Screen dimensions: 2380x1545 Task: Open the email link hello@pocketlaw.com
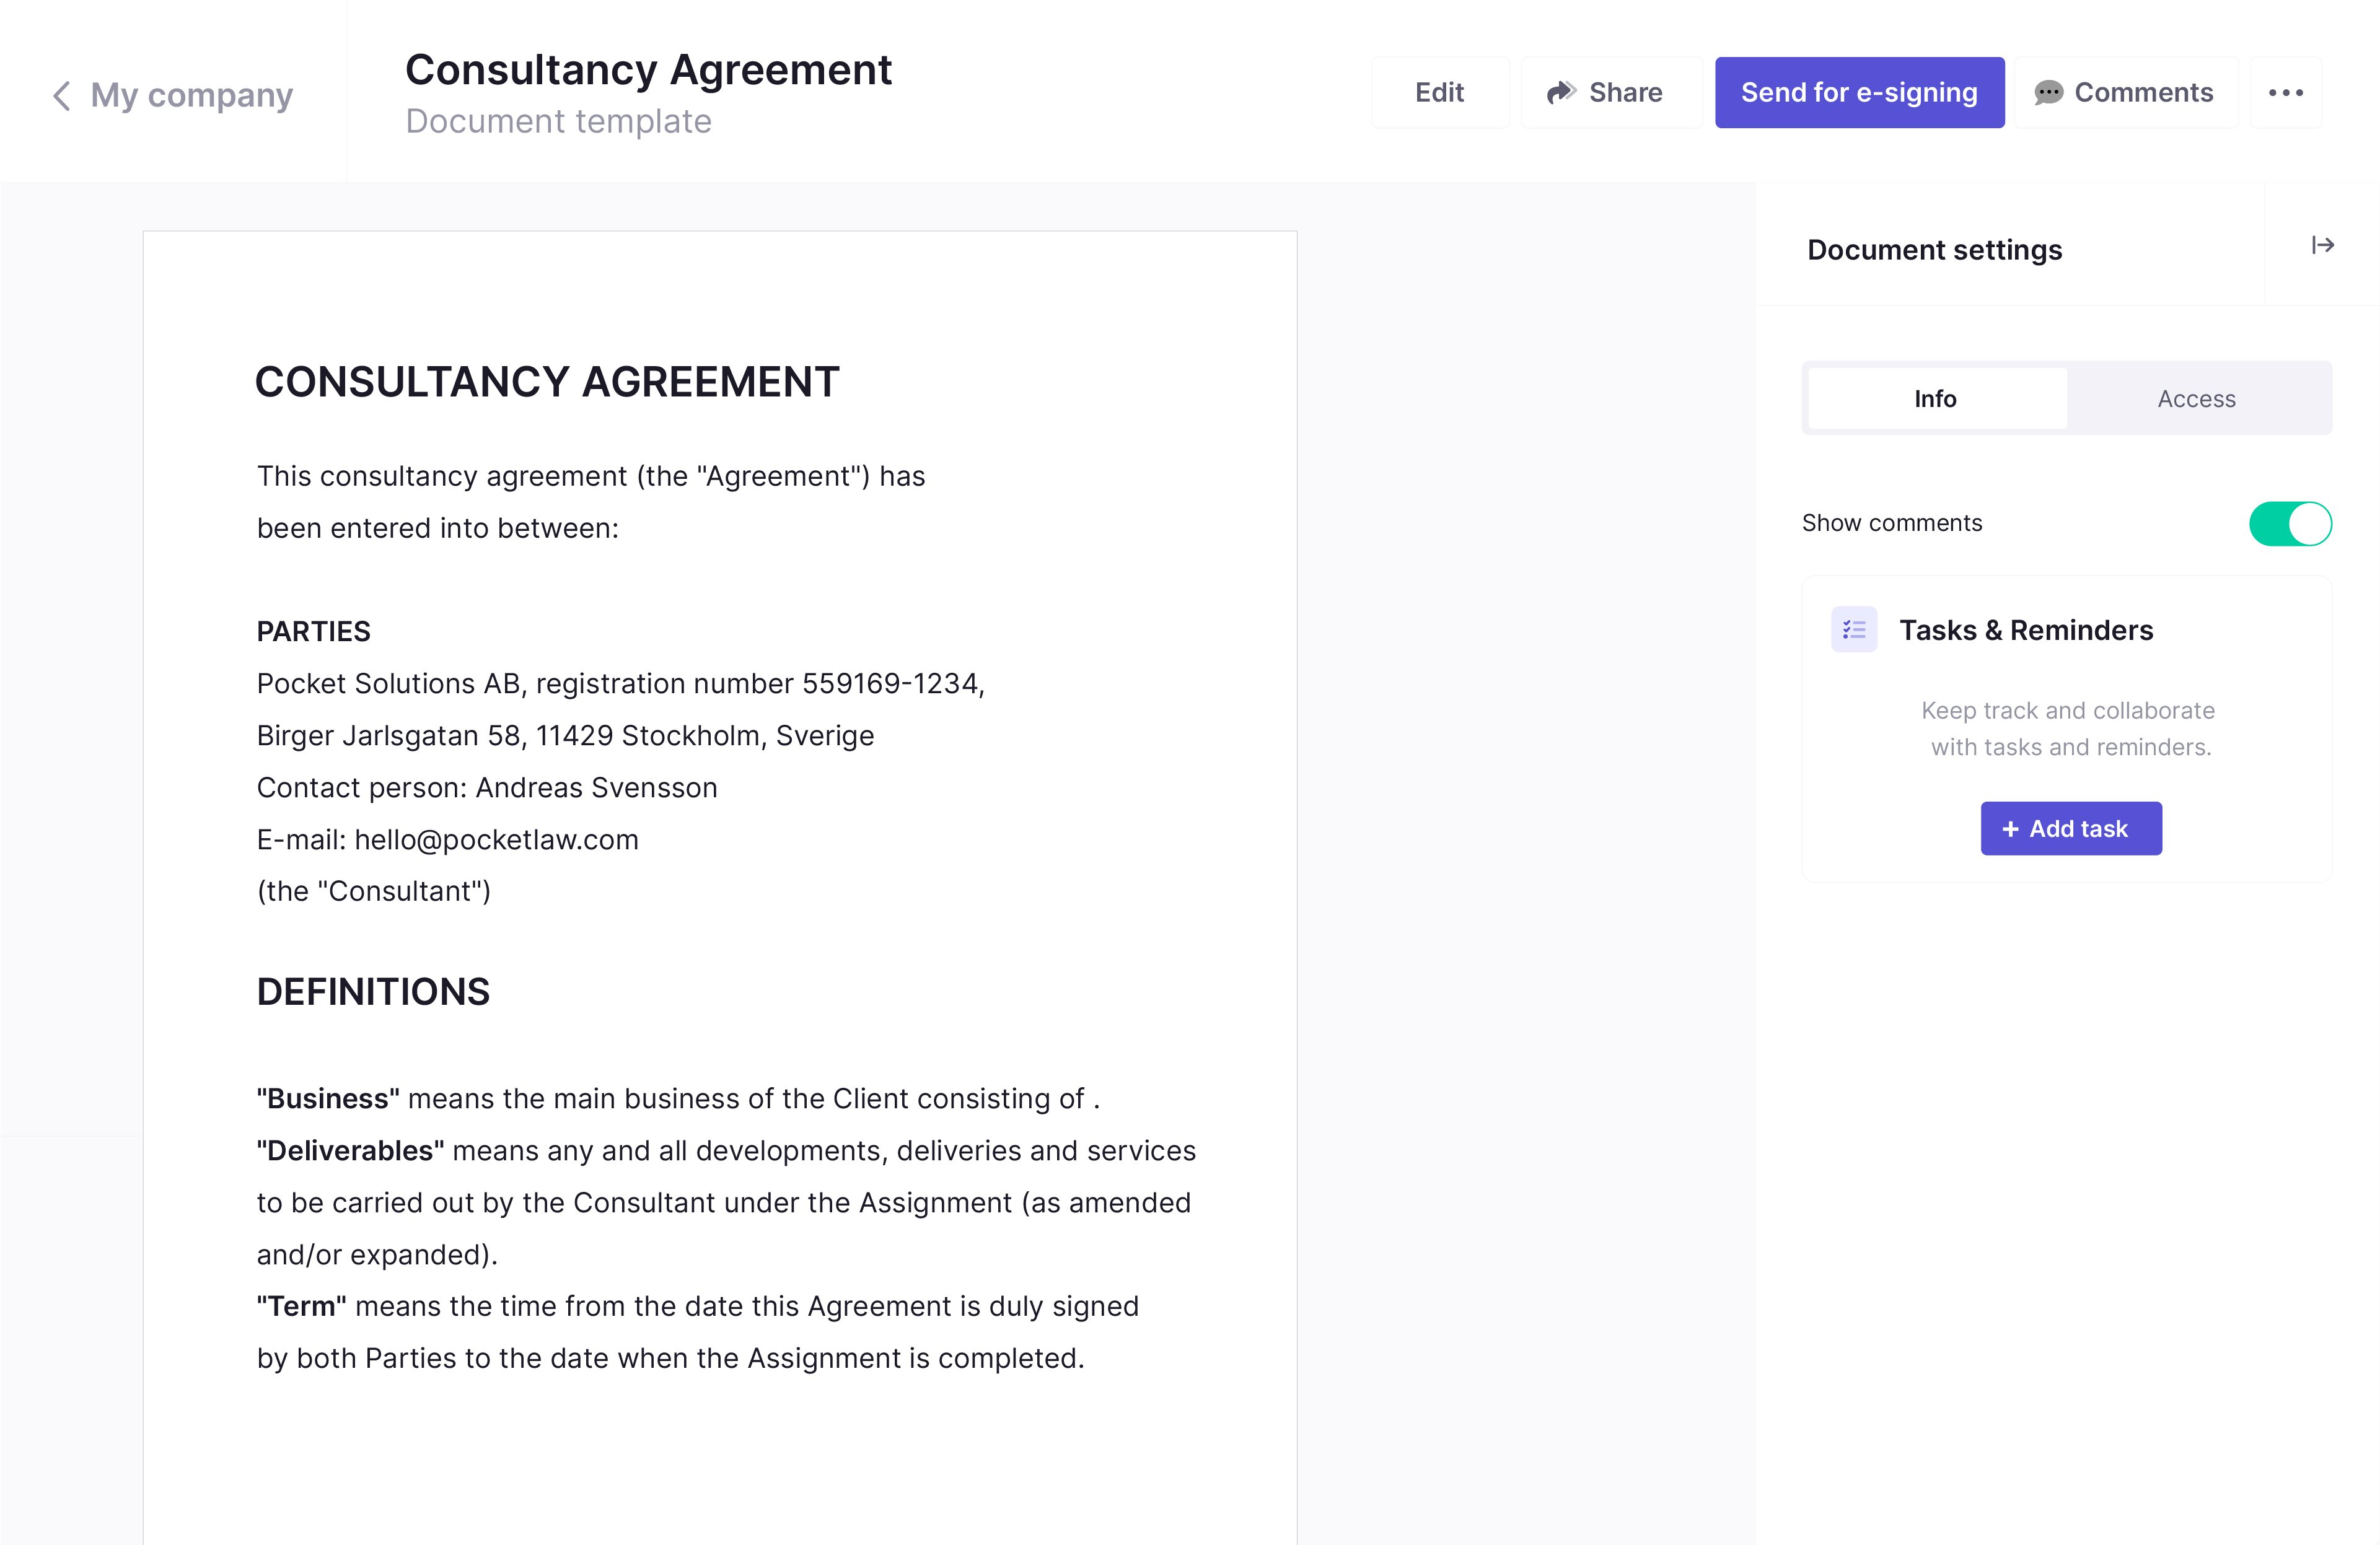497,840
